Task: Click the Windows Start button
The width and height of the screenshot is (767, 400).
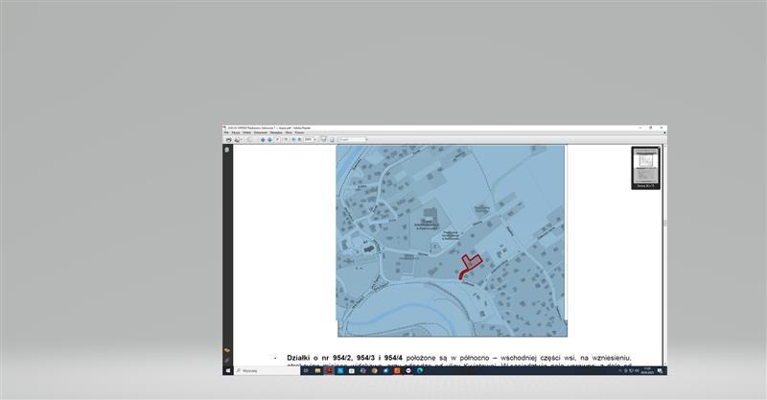Action: click(228, 370)
